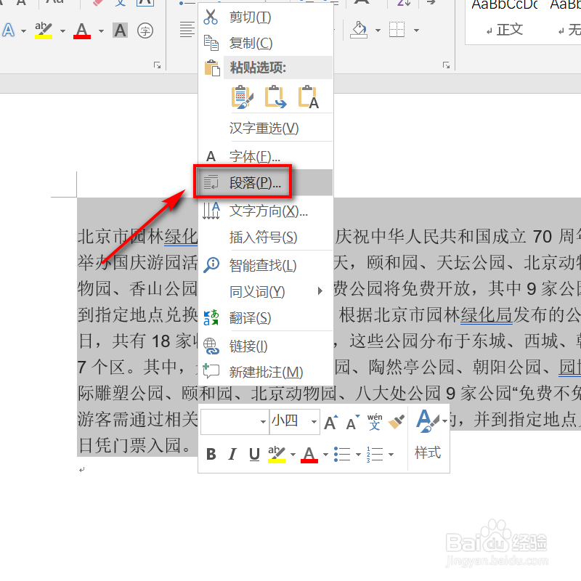Click the 样式 styles button
This screenshot has height=581, width=581.
428,452
